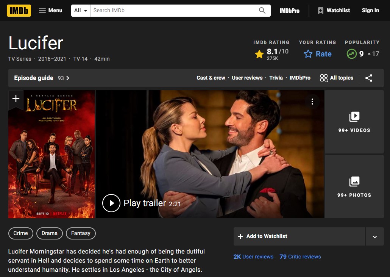Select the Fantasy genre chip
This screenshot has height=277, width=390.
pos(81,233)
